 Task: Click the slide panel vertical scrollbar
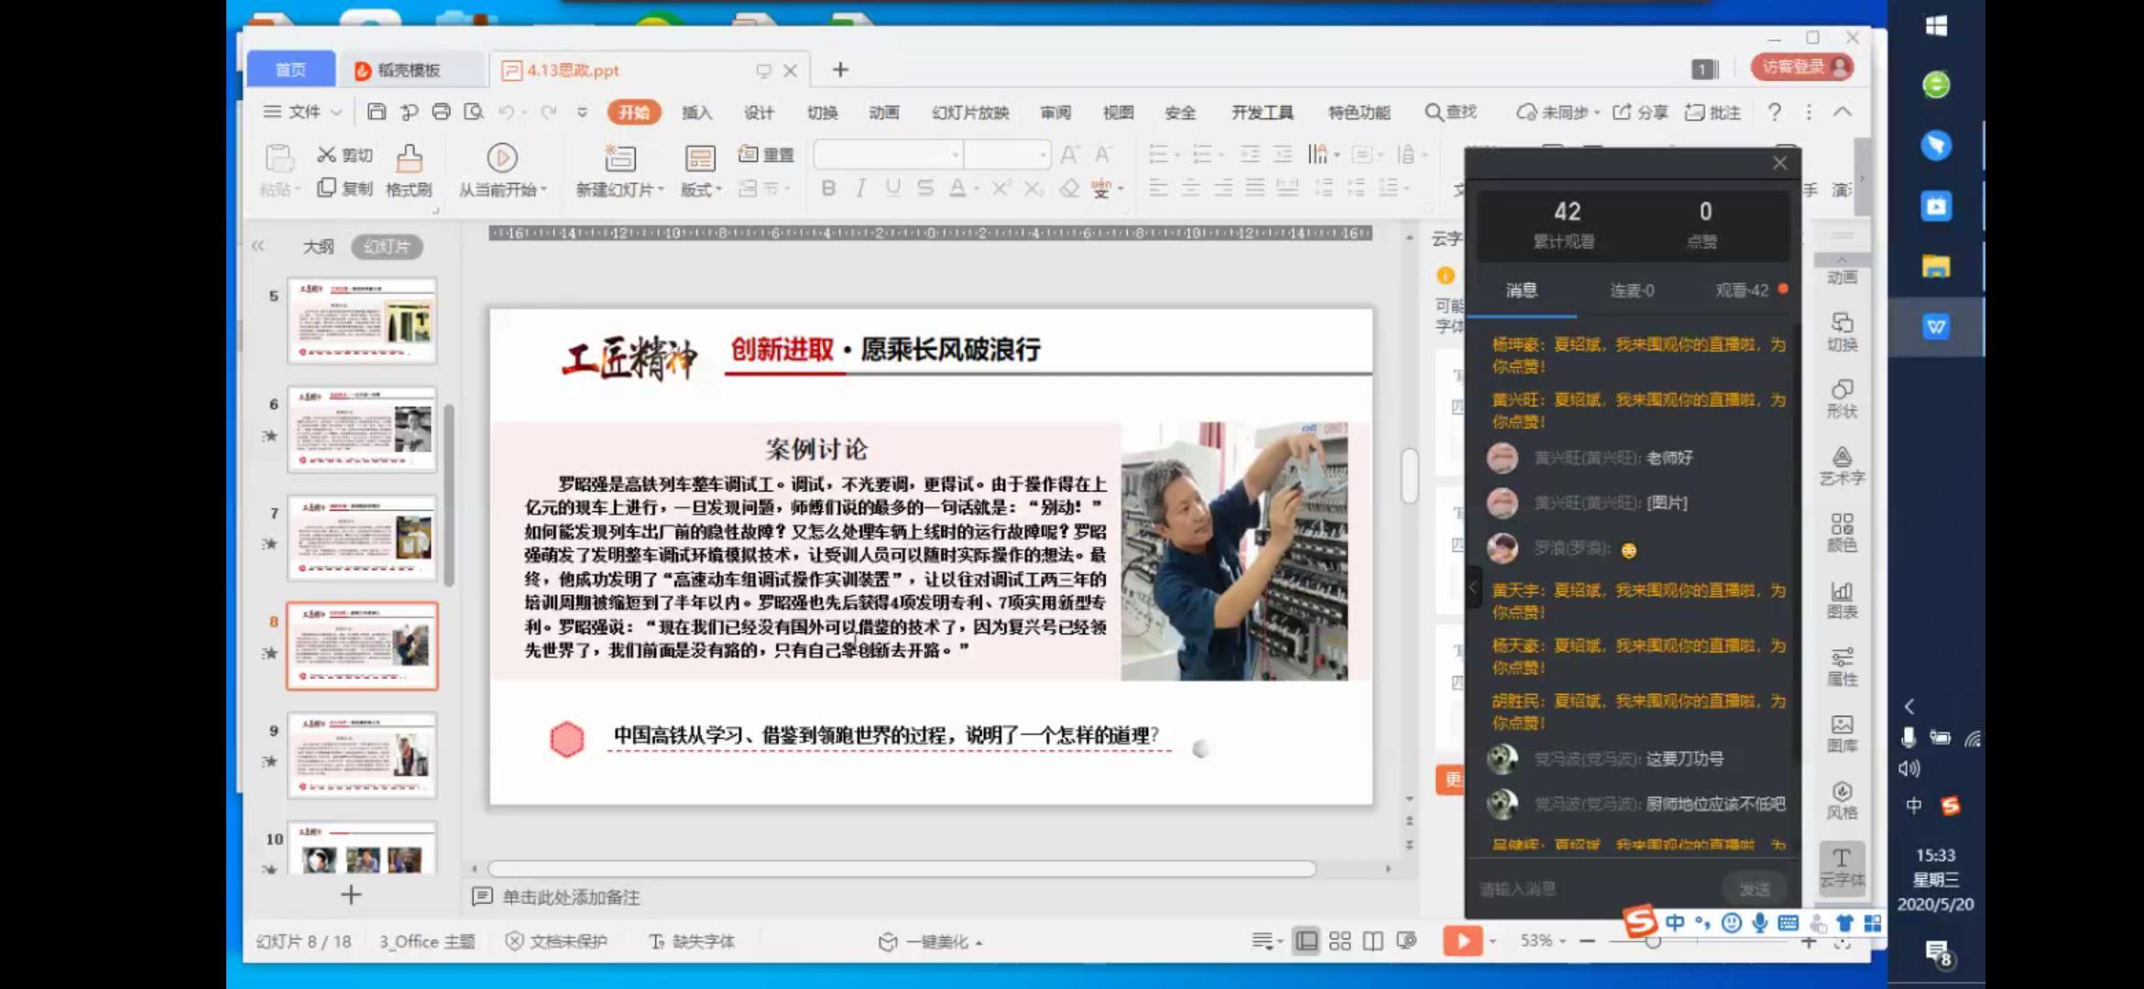449,494
